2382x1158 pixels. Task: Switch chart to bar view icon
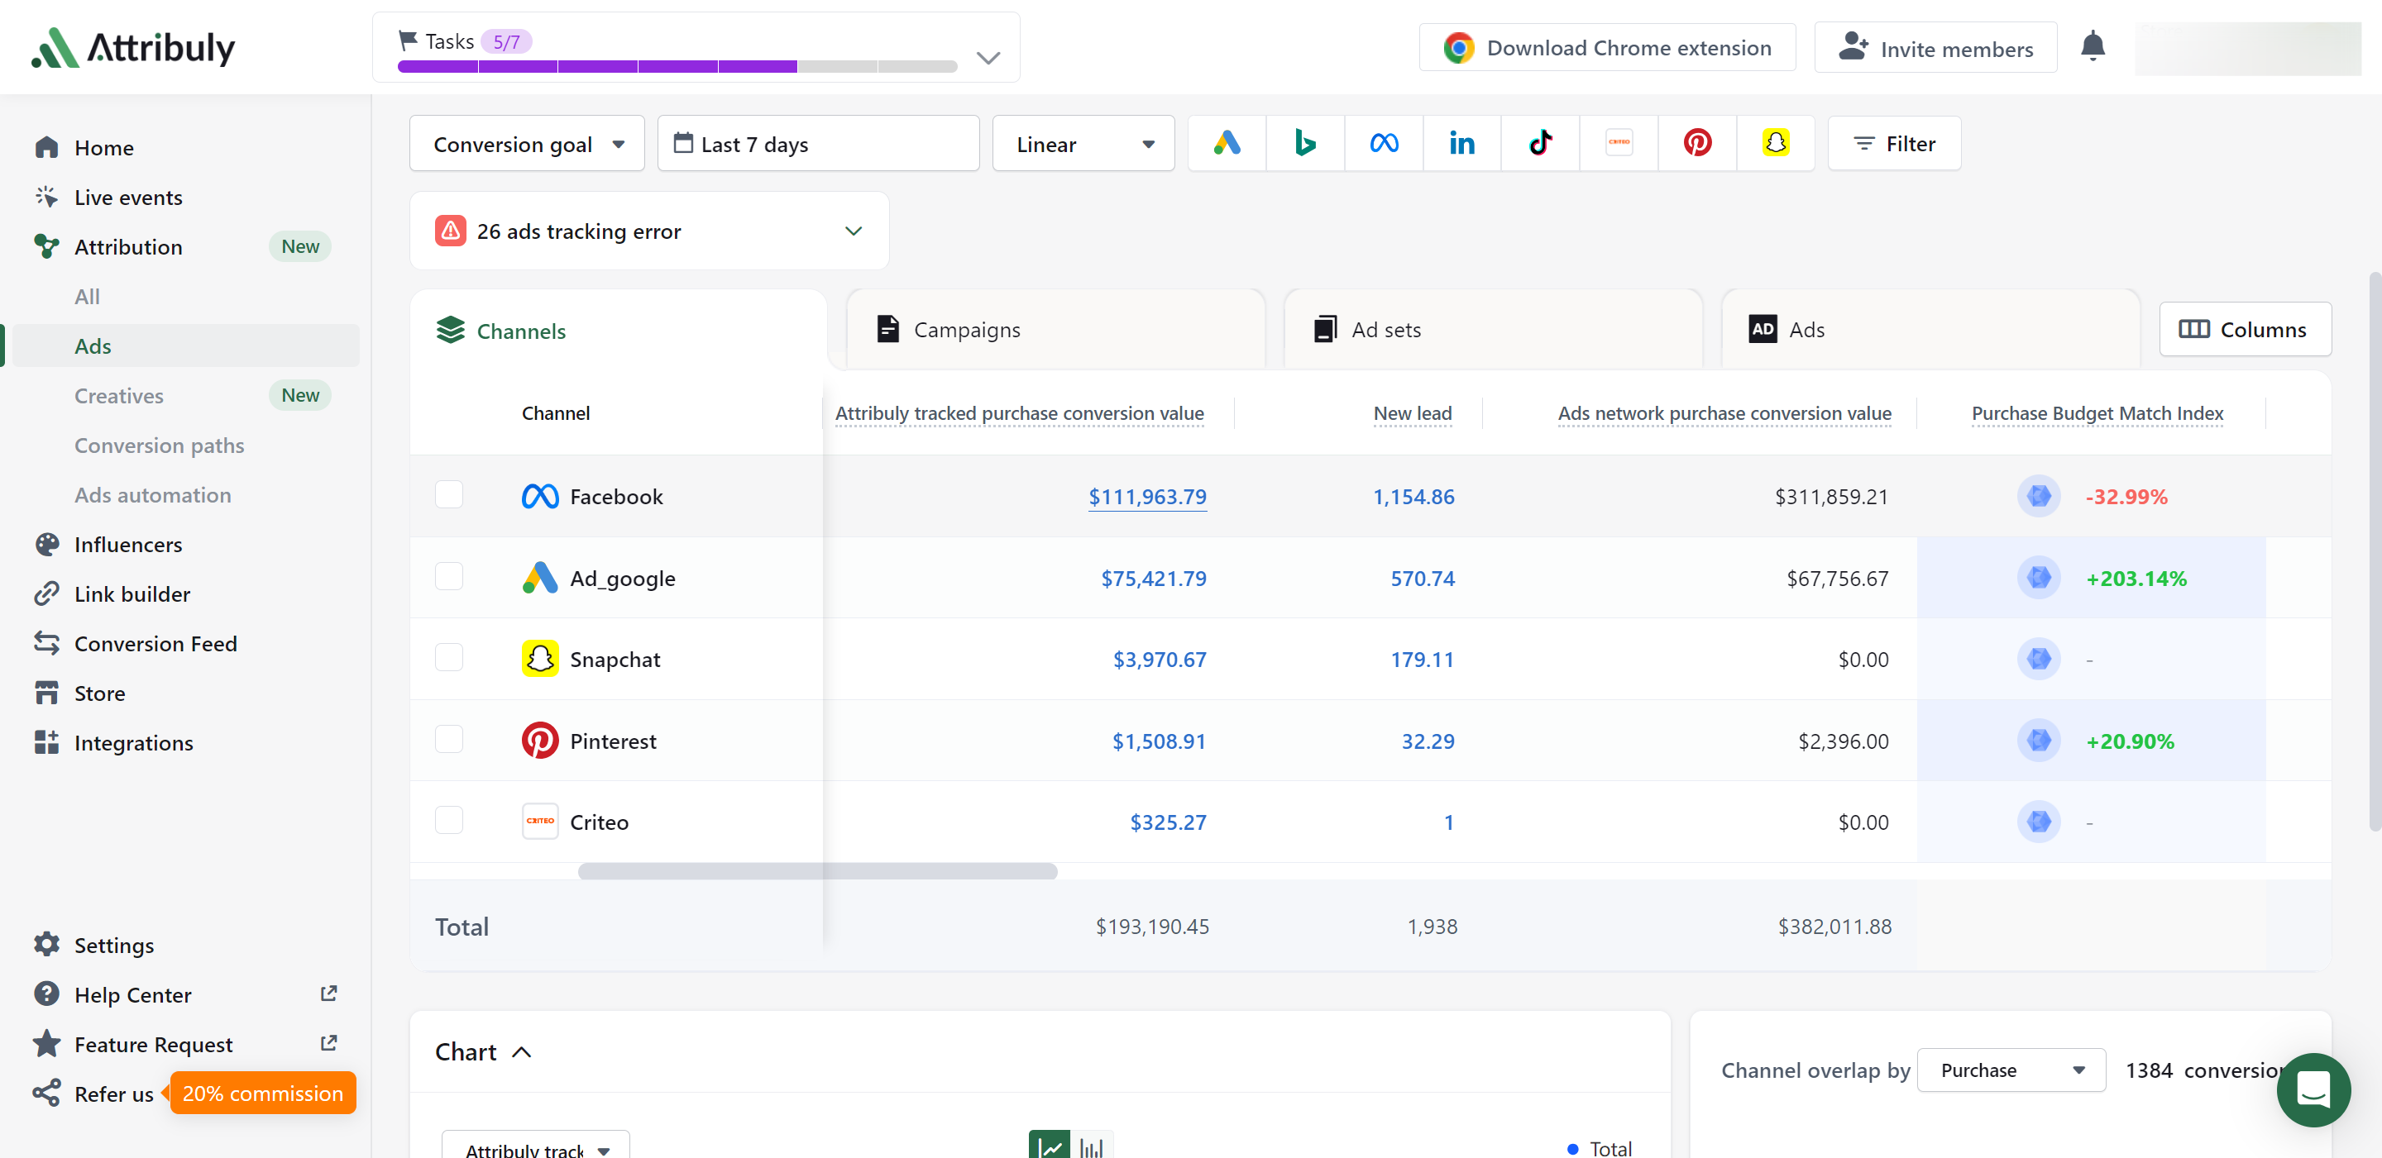coord(1092,1146)
